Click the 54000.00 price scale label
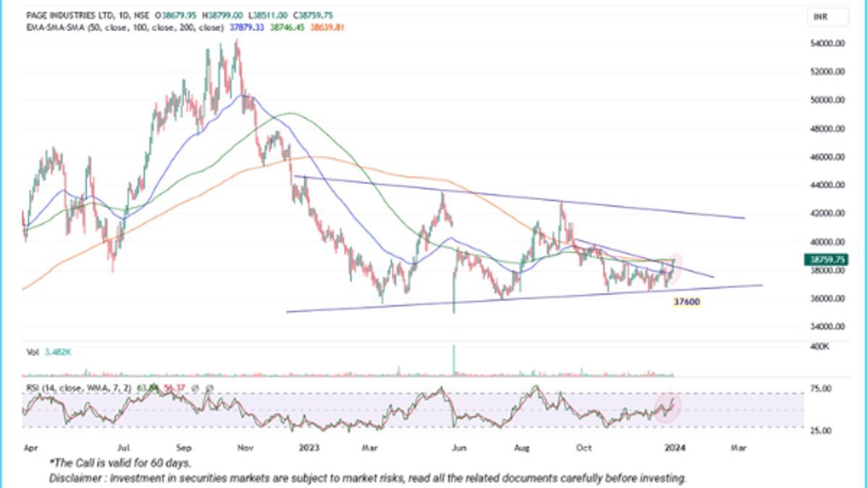This screenshot has height=488, width=867. pos(827,43)
